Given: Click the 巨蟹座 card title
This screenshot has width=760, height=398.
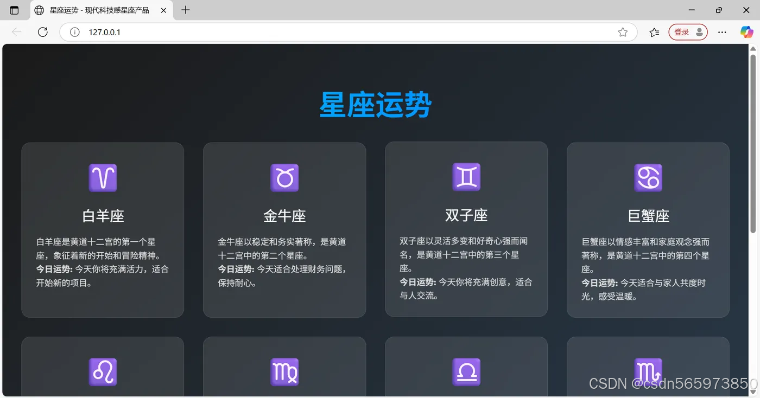Looking at the screenshot, I should 648,216.
